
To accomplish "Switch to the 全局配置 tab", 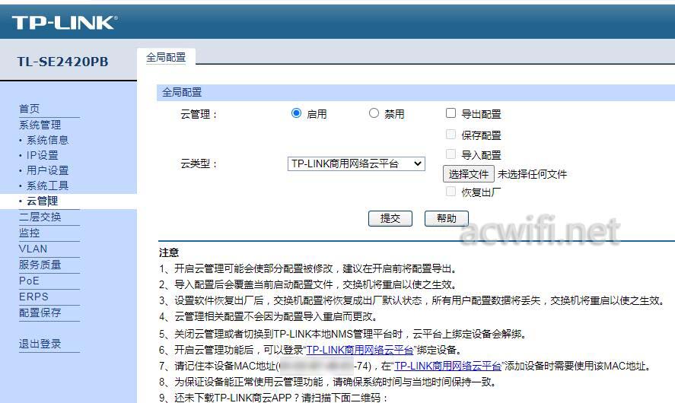I will 166,57.
